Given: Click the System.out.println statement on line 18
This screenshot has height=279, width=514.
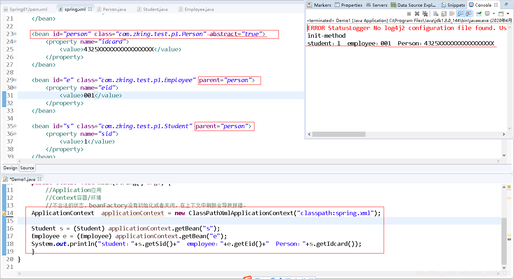Looking at the screenshot, I should point(196,244).
